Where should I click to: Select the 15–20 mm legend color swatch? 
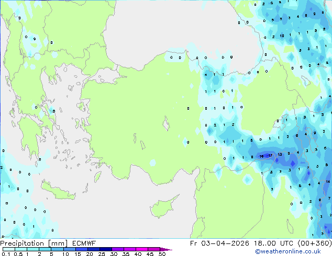tap(82, 249)
